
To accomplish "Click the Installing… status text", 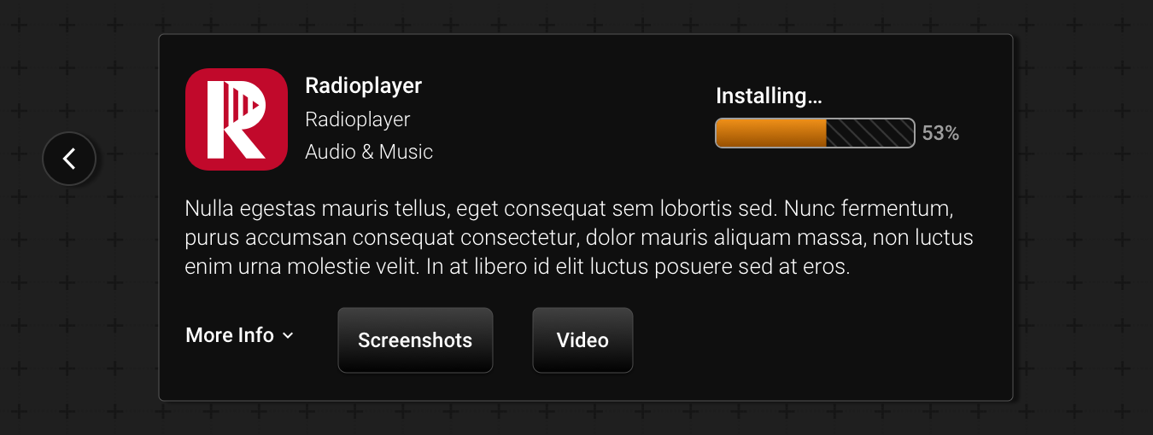I will (769, 96).
